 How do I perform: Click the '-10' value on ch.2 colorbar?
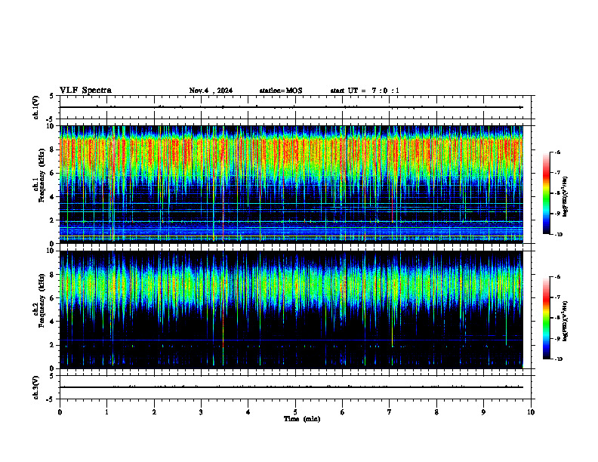tap(558, 359)
